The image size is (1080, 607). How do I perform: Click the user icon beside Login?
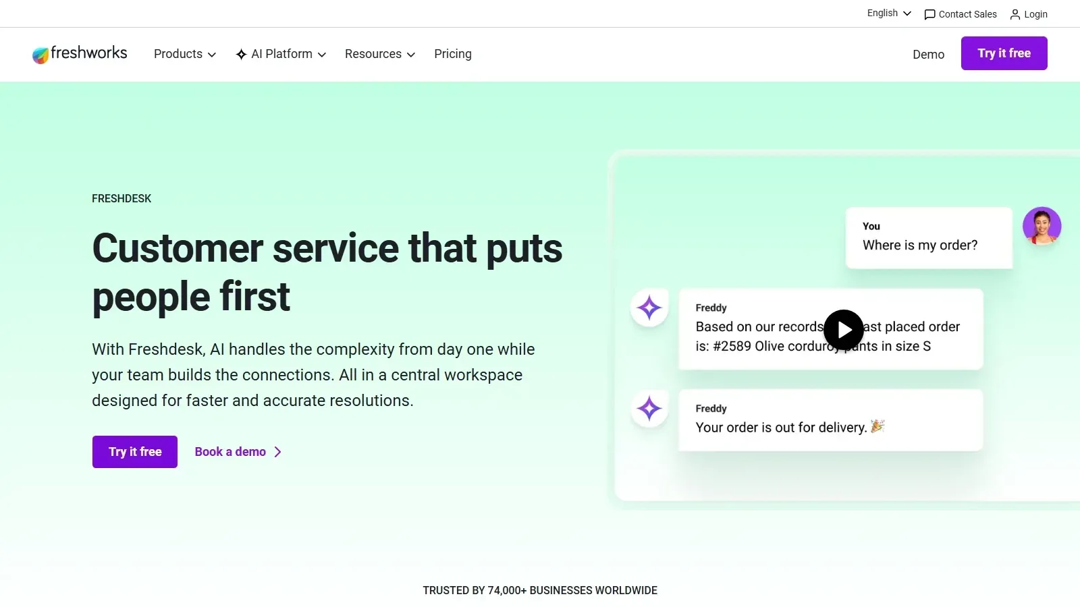coord(1015,14)
